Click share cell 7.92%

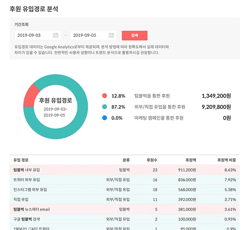click(x=230, y=180)
